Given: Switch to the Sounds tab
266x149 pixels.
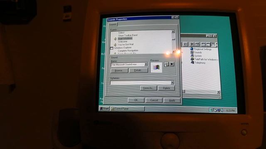Looking at the screenshot, I should [113, 24].
